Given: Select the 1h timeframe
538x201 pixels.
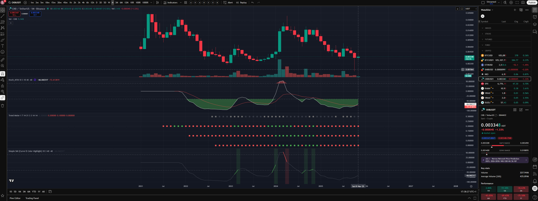Looking at the screenshot, I should (70, 2).
